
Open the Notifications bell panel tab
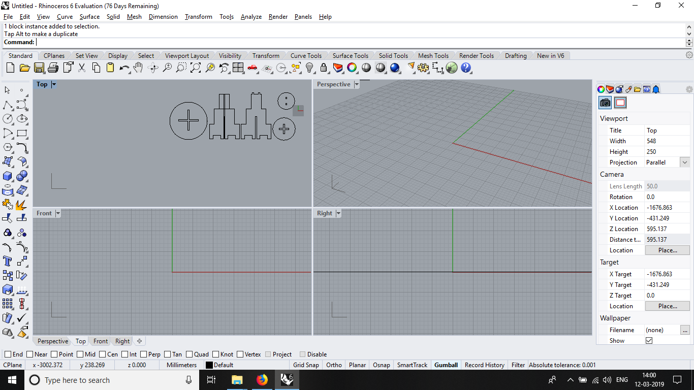pyautogui.click(x=656, y=89)
